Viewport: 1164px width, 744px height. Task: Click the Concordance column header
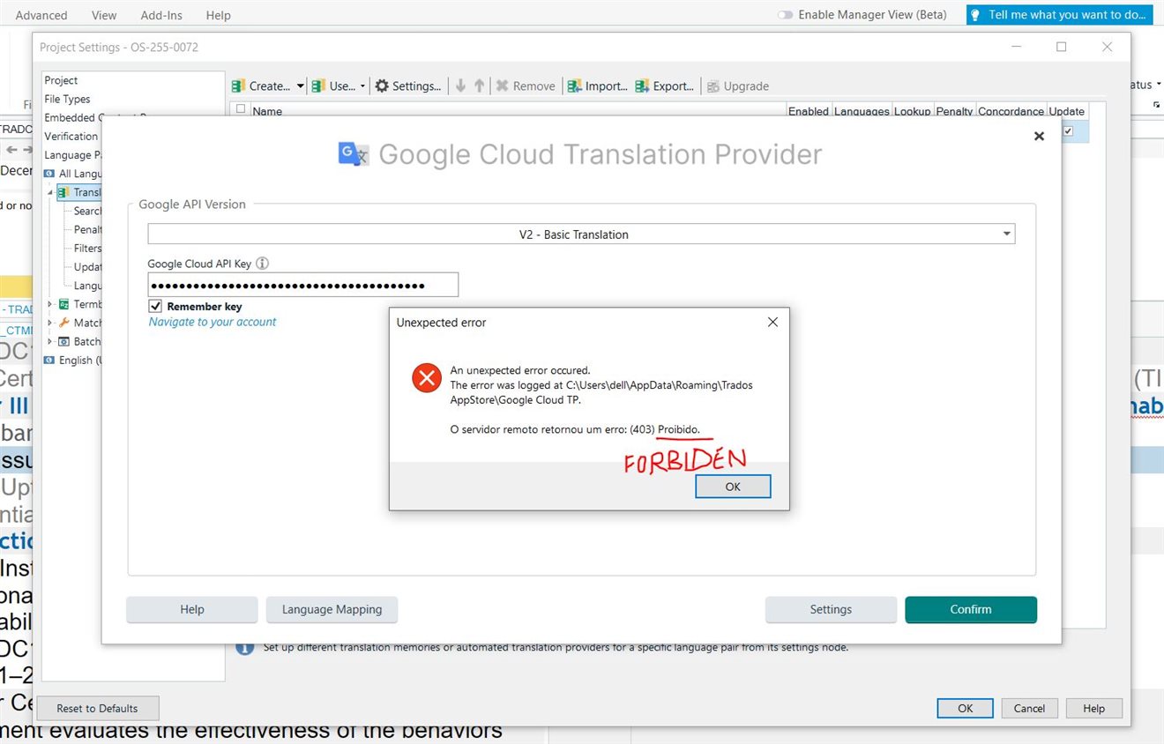click(x=1011, y=111)
